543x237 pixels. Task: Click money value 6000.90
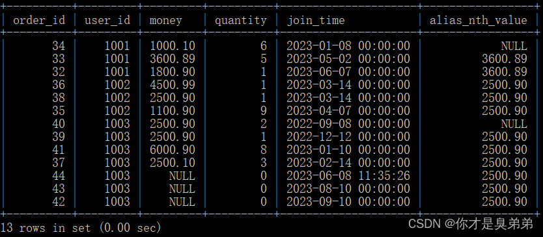[173, 149]
